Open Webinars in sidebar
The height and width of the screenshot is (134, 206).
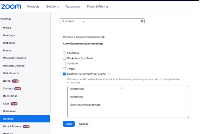9,43
